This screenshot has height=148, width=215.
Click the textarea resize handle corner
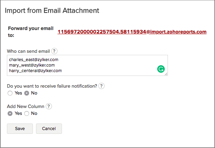coord(166,74)
